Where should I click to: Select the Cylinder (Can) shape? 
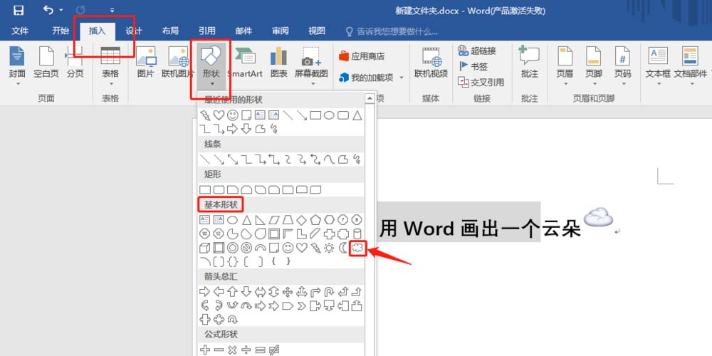pyautogui.click(x=357, y=234)
